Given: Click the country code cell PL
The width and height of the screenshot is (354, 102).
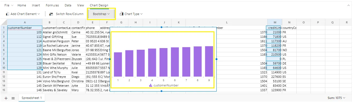Looking at the screenshot, I should click(289, 59).
